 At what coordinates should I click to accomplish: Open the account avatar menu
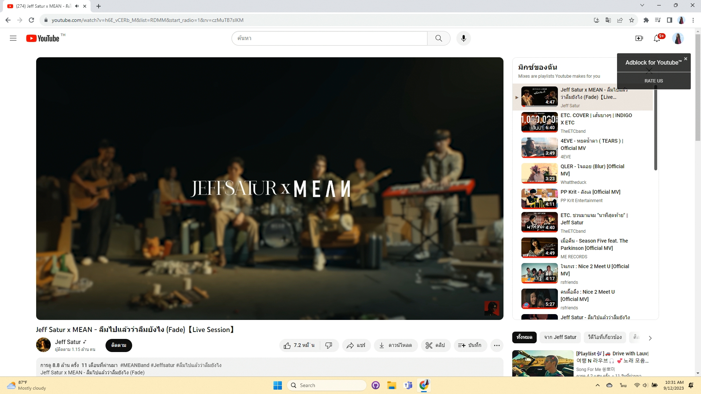678,38
